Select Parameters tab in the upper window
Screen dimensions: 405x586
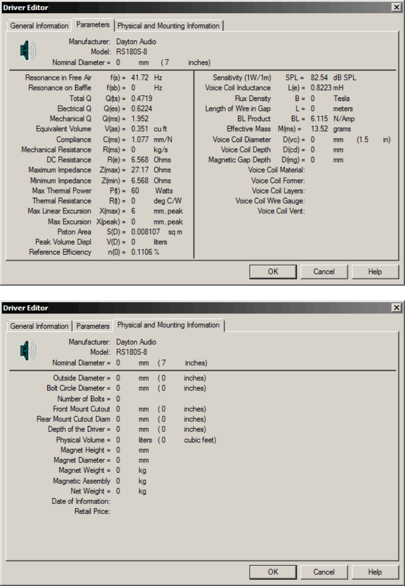coord(93,25)
